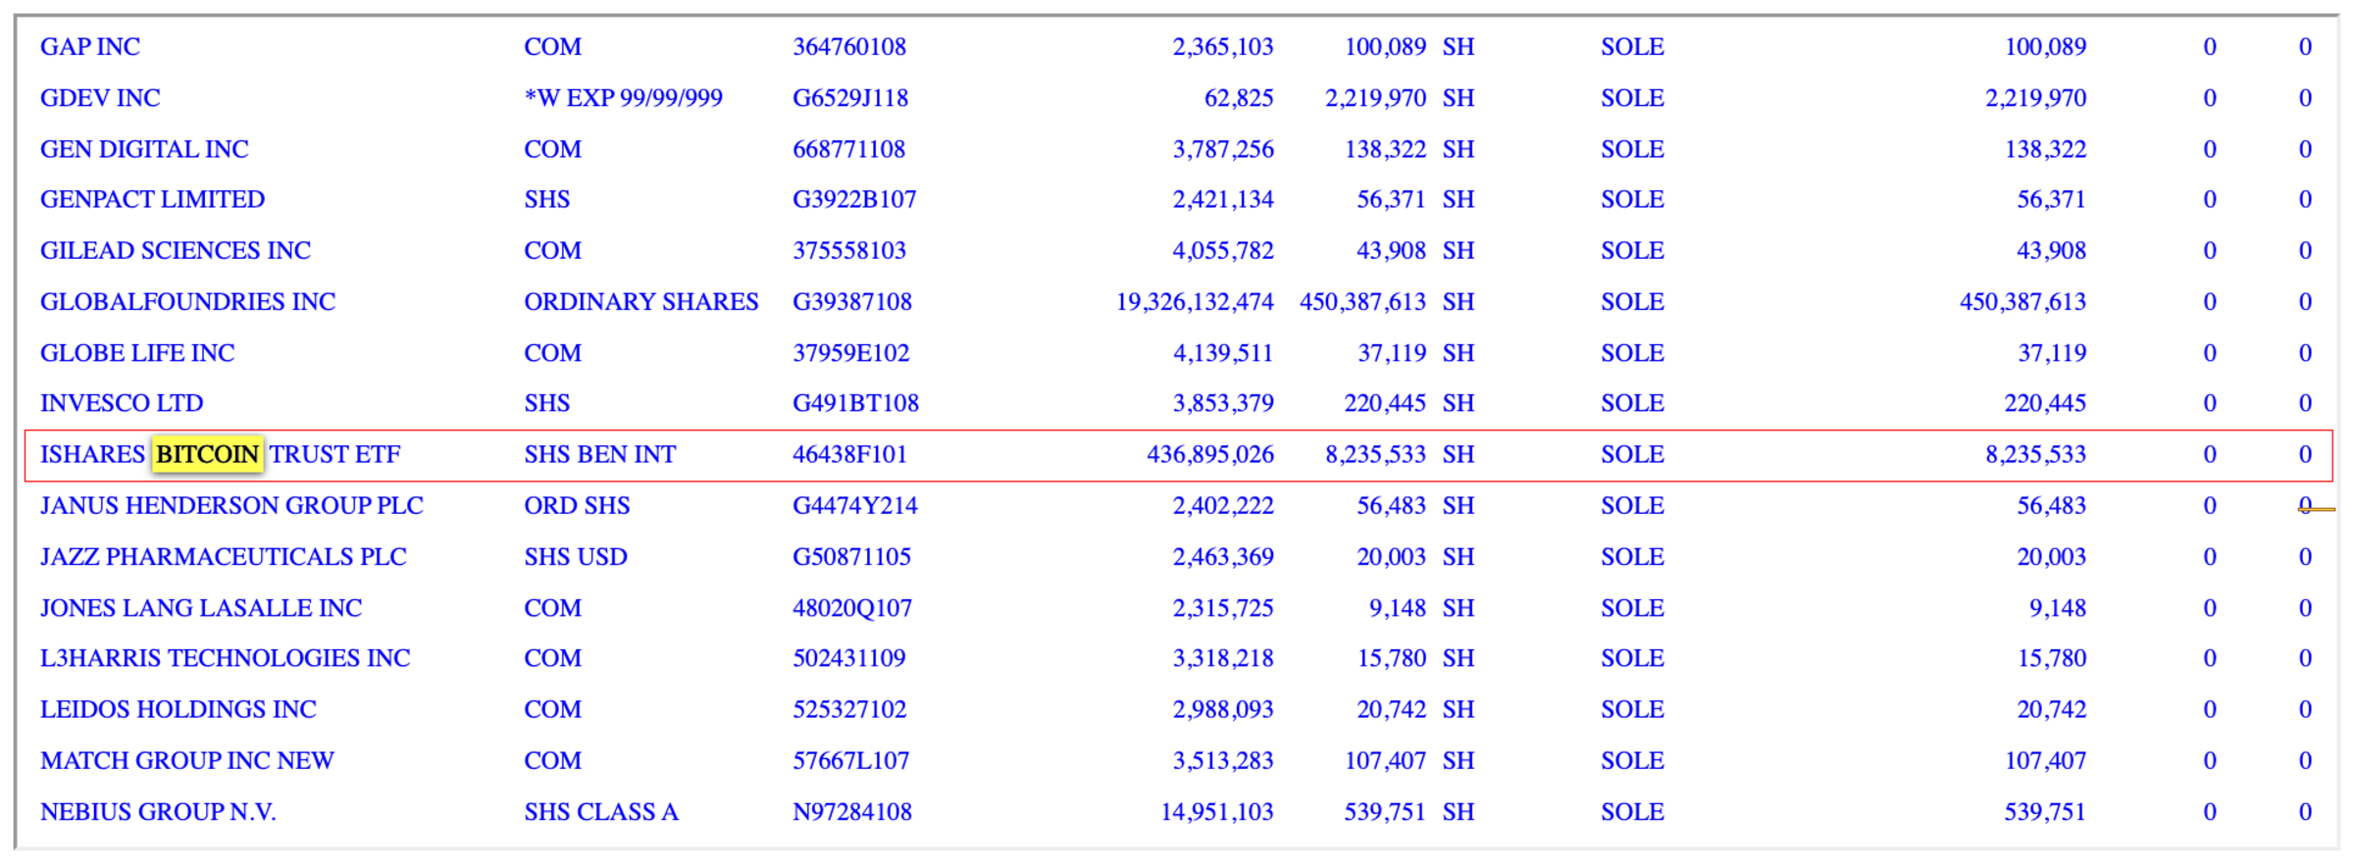Select the value 2,421,134
Screen dimensions: 2354x864
tap(1223, 199)
